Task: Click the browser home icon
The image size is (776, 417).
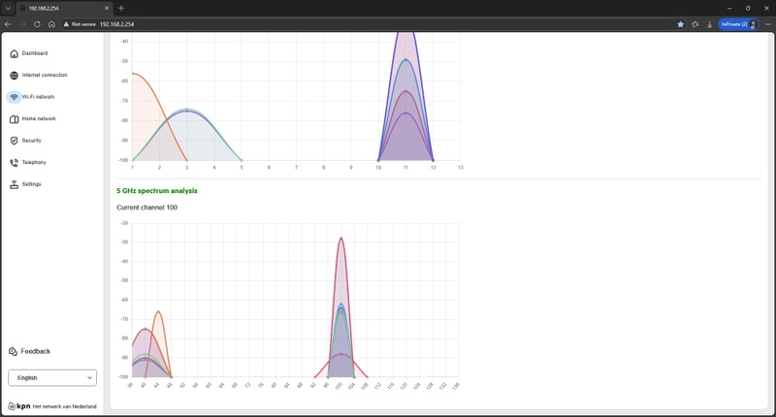Action: [51, 23]
